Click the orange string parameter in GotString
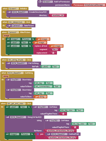Viewport: 106px width, 141px height. click(6, 76)
